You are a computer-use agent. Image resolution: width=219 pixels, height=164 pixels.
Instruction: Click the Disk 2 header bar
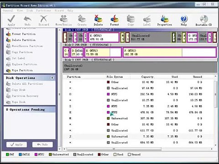[x=140, y=45]
